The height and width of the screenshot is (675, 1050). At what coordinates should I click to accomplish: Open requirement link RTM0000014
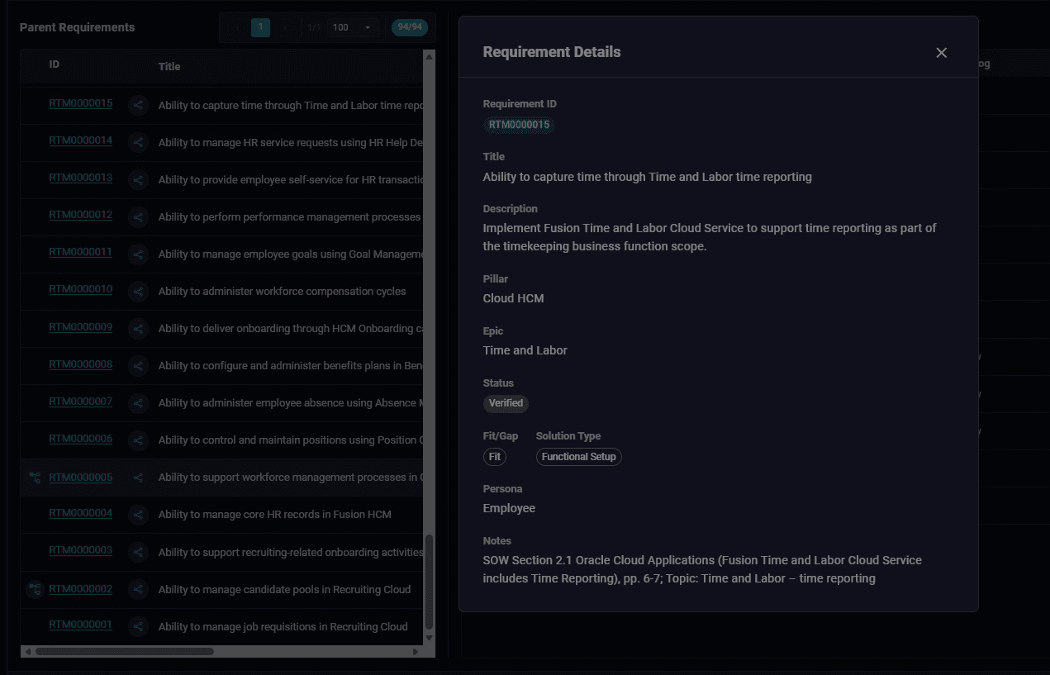(x=81, y=140)
